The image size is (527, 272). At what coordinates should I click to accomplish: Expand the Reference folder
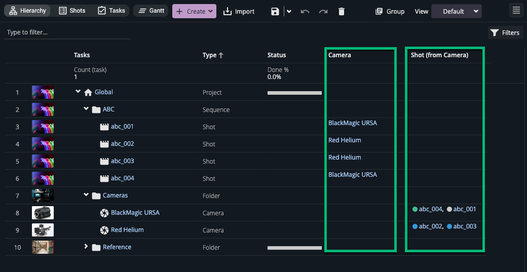86,247
